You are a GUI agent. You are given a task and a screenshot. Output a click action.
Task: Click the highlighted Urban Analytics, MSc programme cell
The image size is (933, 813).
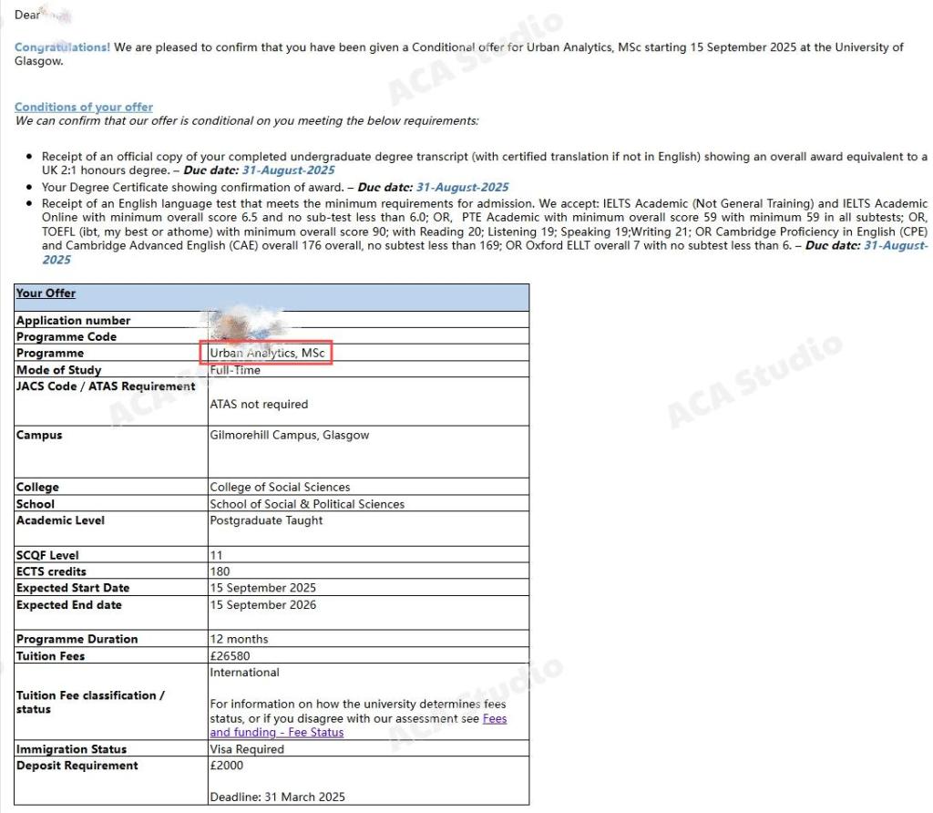pyautogui.click(x=267, y=353)
